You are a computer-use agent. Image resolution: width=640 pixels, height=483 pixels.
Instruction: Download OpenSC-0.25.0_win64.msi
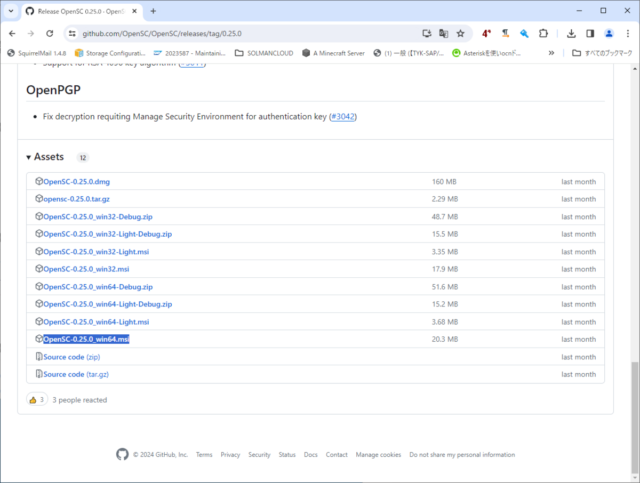click(86, 339)
